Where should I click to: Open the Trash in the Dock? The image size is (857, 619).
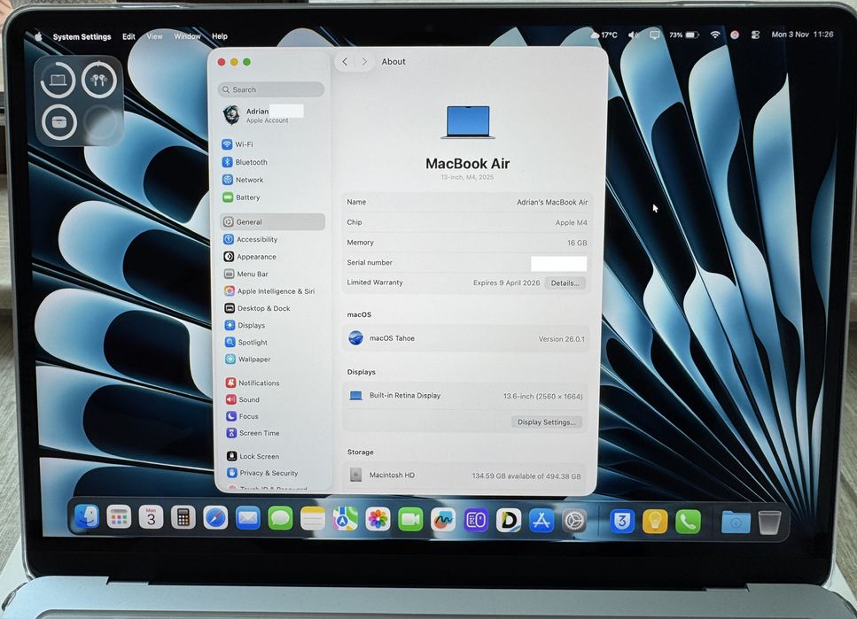click(769, 522)
